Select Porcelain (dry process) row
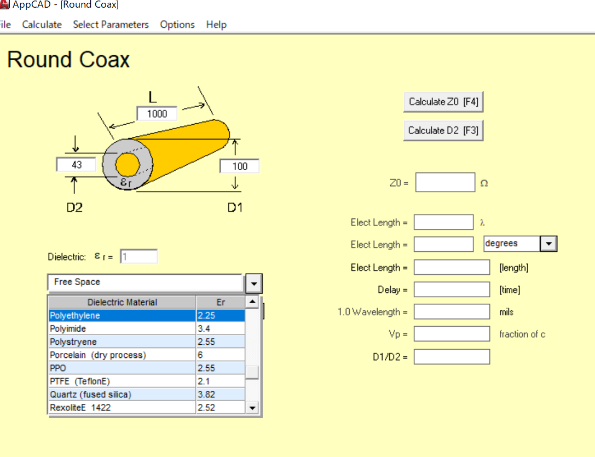595x457 pixels. pos(147,355)
